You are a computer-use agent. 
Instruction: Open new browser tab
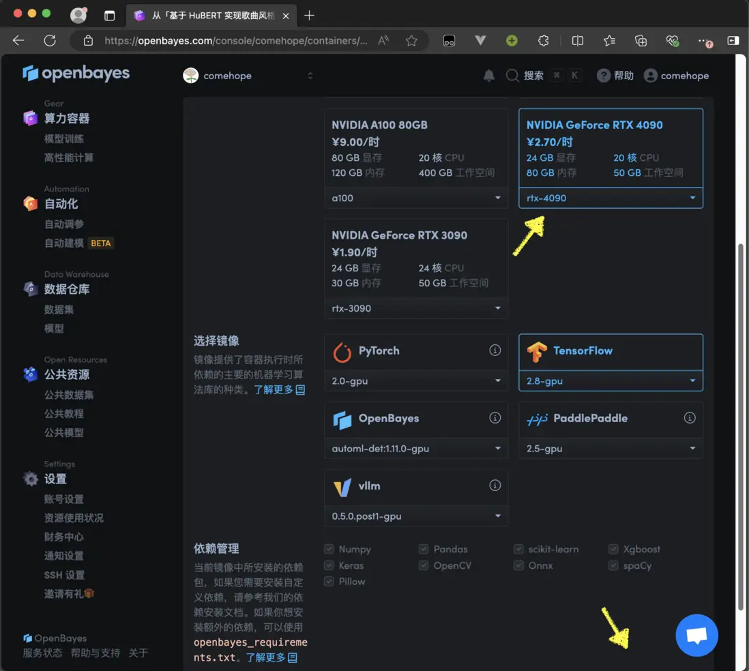(x=310, y=16)
